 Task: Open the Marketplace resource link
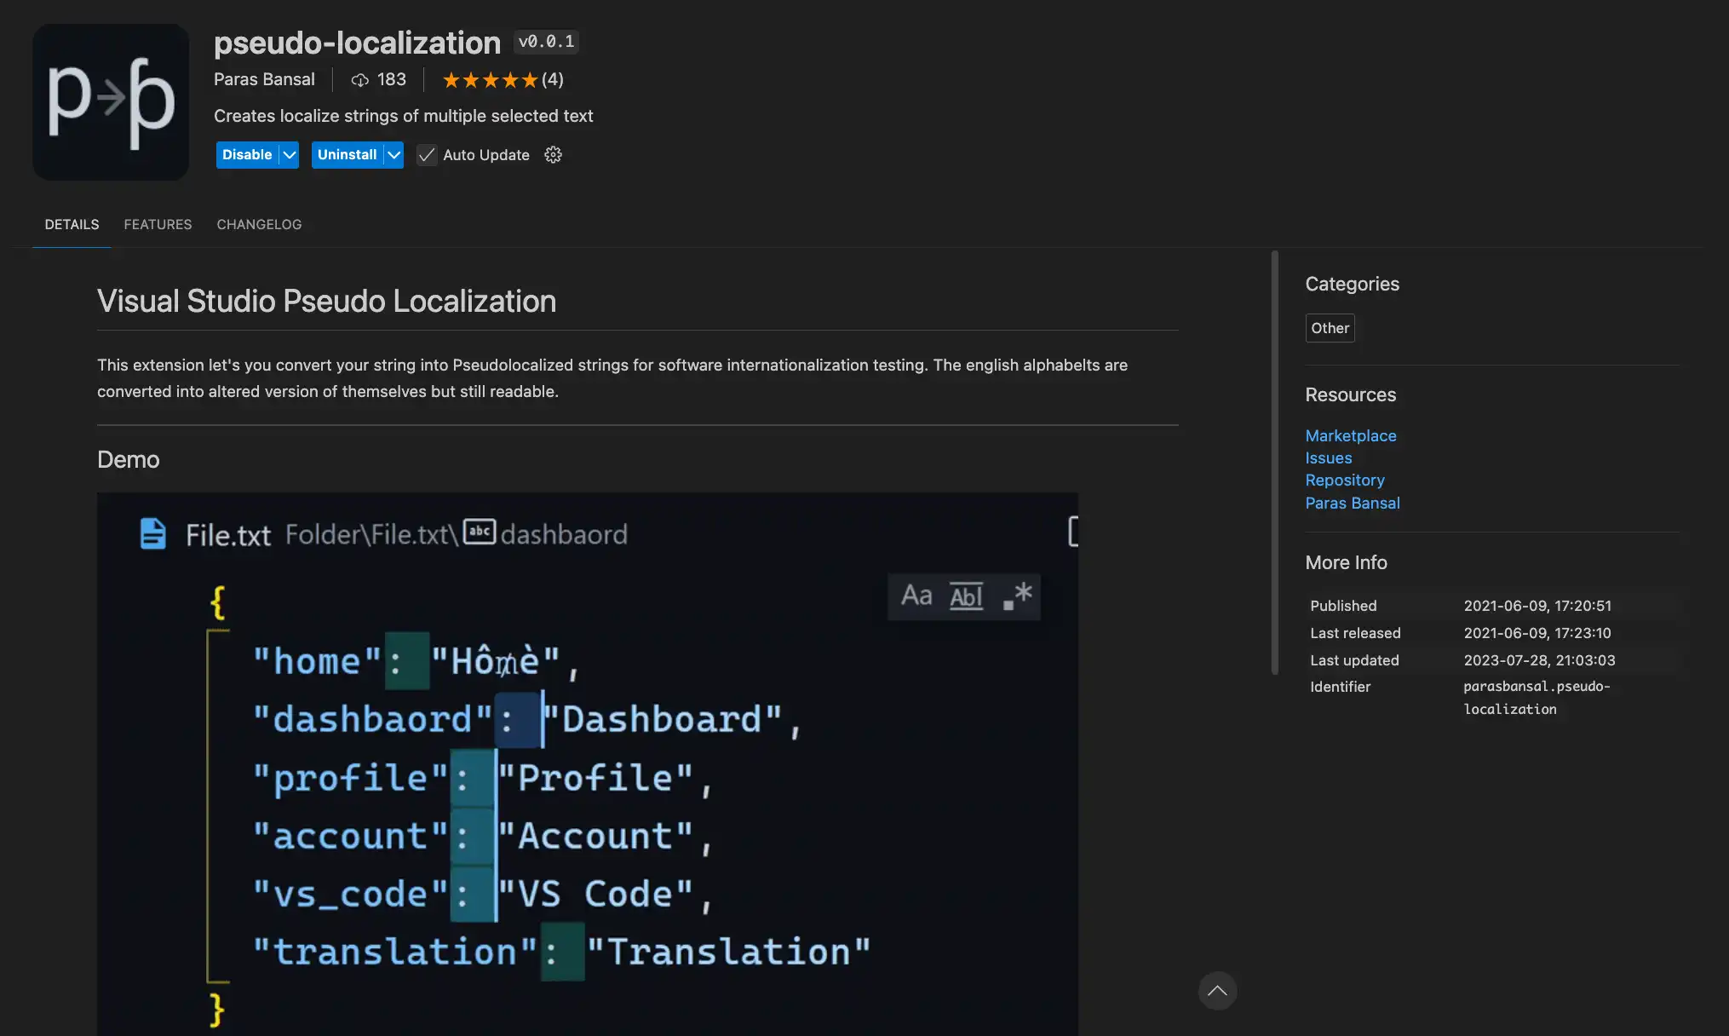(1350, 435)
